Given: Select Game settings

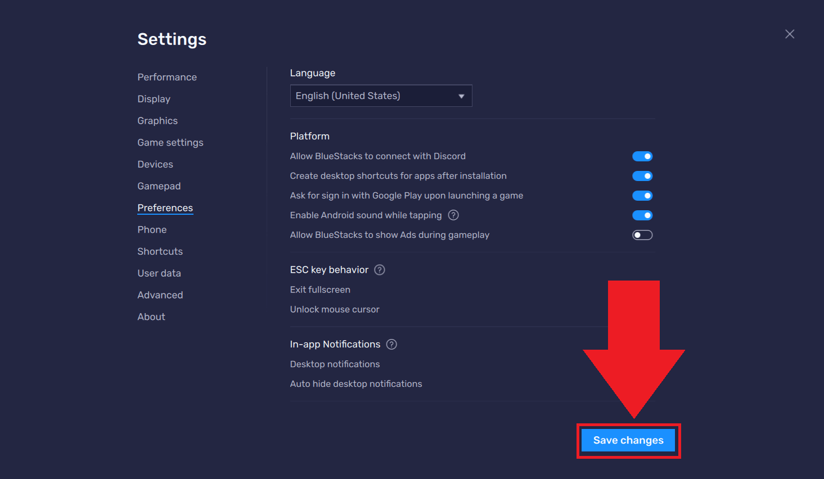Looking at the screenshot, I should tap(170, 142).
